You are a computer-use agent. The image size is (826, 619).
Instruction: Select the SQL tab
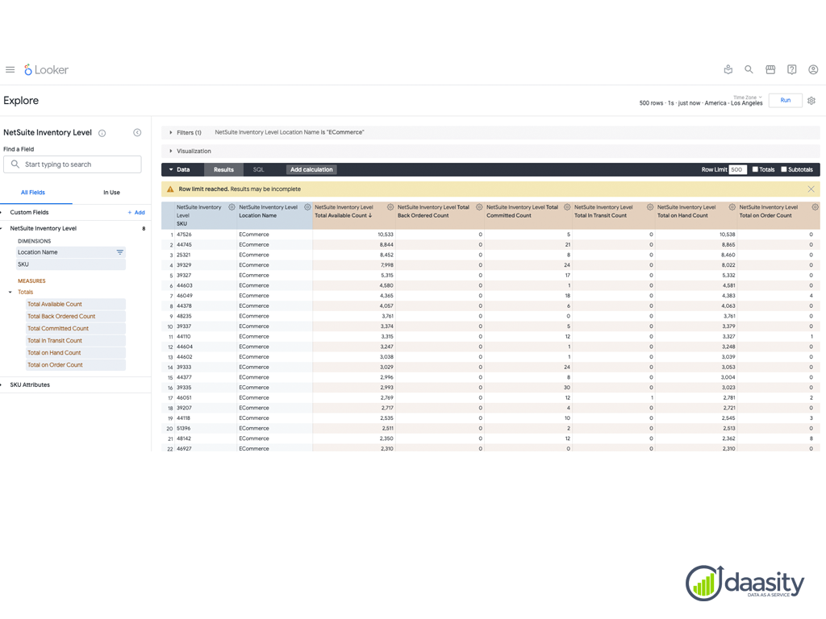259,169
